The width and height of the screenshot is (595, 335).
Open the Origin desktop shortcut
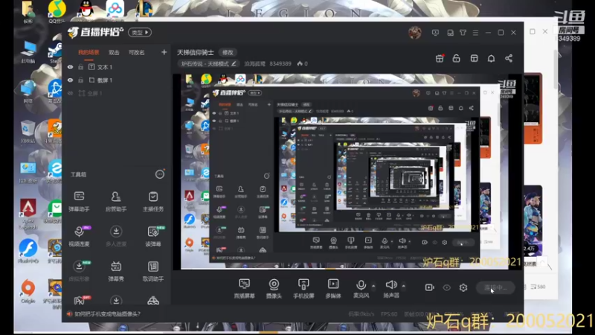pyautogui.click(x=28, y=291)
